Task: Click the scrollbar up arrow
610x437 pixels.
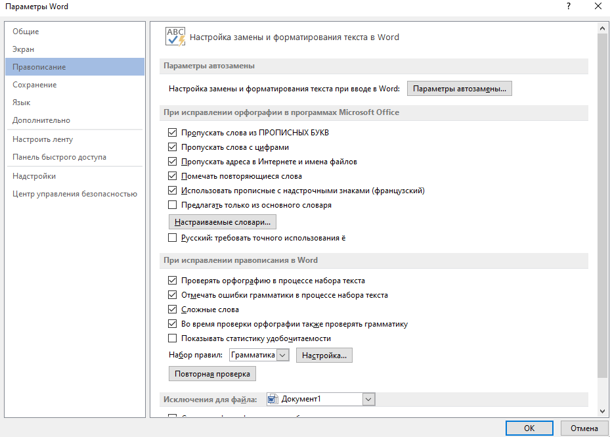Action: click(x=603, y=27)
